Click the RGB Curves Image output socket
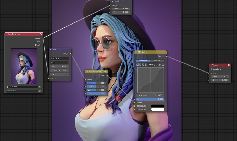 (166, 56)
